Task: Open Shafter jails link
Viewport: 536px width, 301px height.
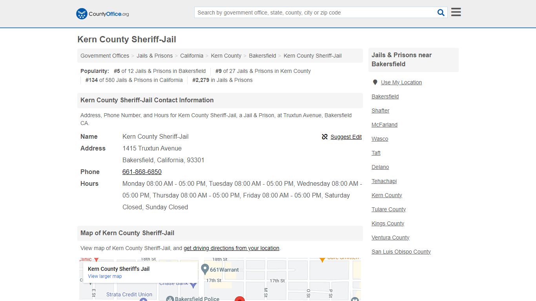Action: pos(380,111)
